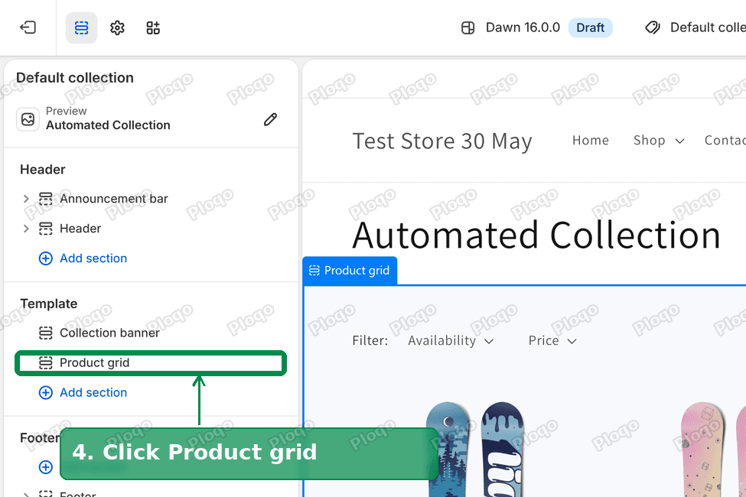Screen dimensions: 746x497
Task: Open the Home menu link in preview
Action: (x=591, y=140)
